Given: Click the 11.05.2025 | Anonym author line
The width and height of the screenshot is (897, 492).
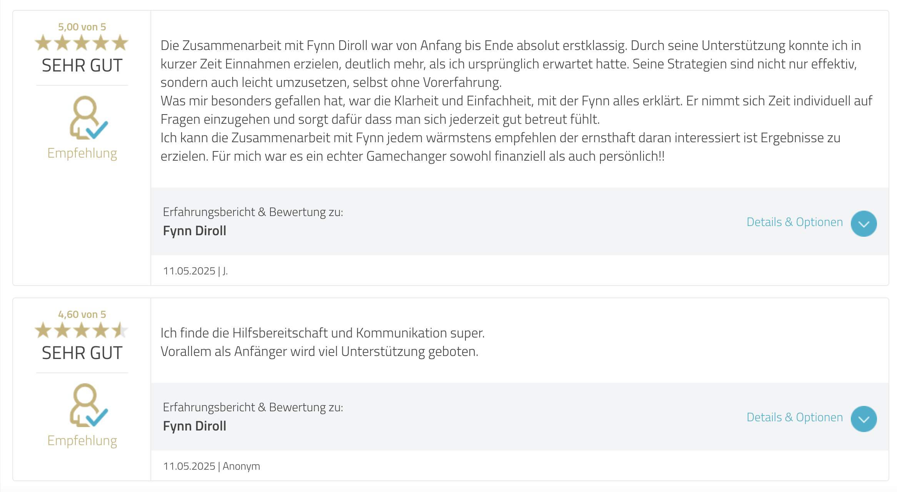Looking at the screenshot, I should [212, 466].
